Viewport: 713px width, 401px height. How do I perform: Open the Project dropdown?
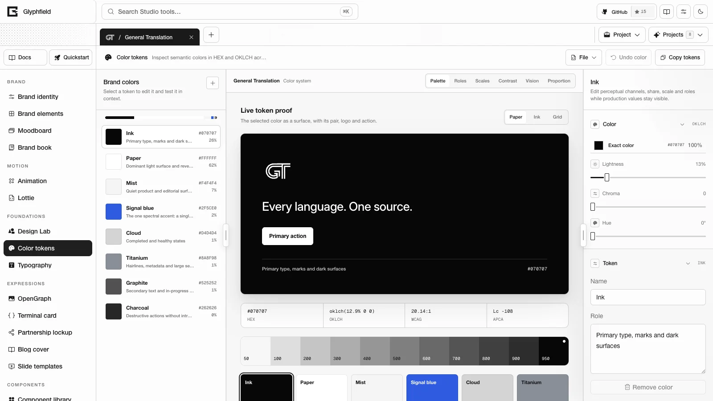[x=622, y=35]
